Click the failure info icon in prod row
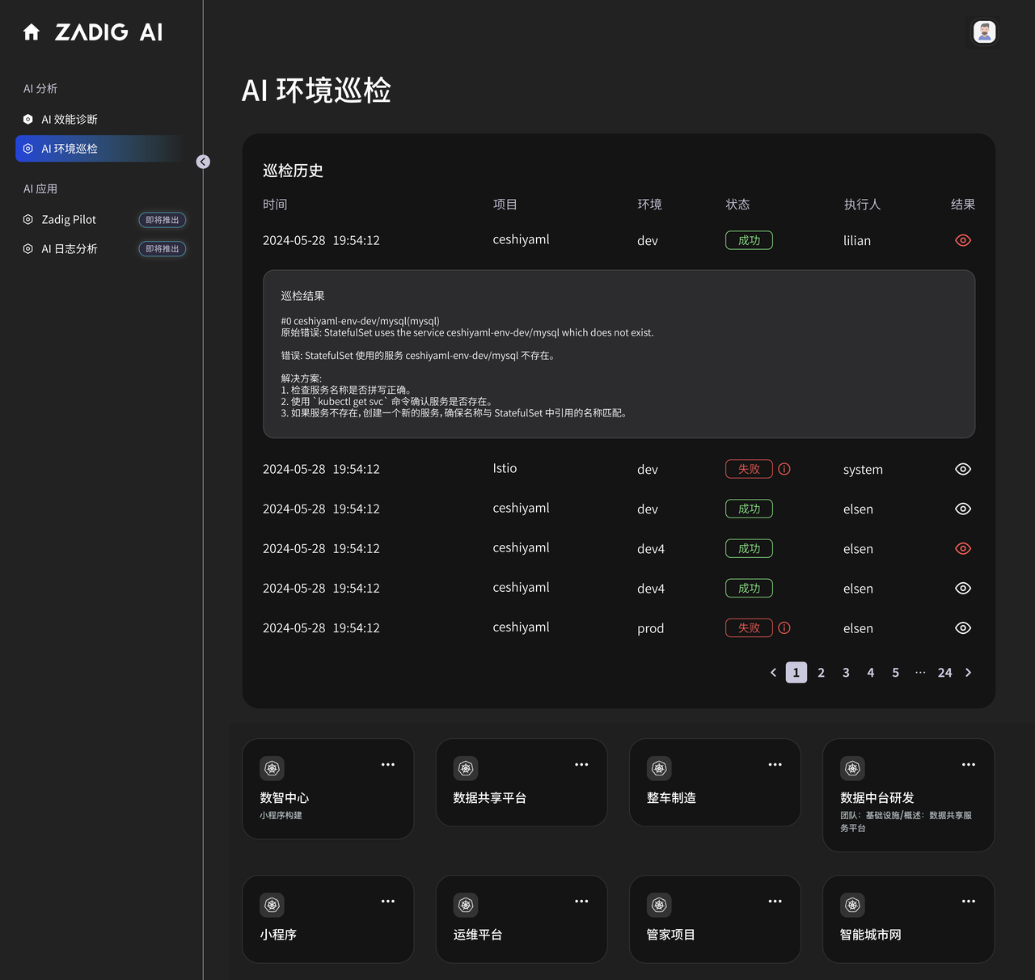Image resolution: width=1035 pixels, height=980 pixels. [x=784, y=628]
